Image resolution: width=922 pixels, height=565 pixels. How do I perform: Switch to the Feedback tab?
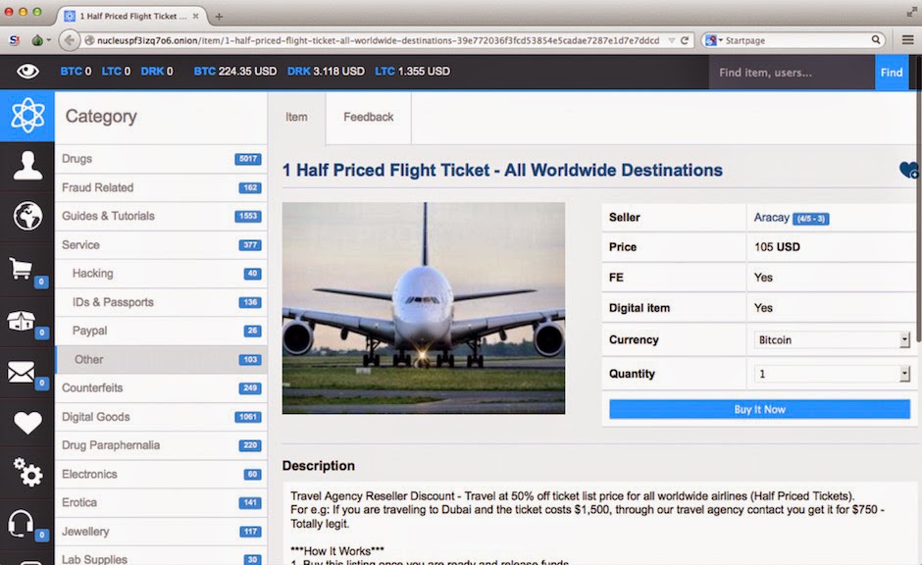[369, 117]
